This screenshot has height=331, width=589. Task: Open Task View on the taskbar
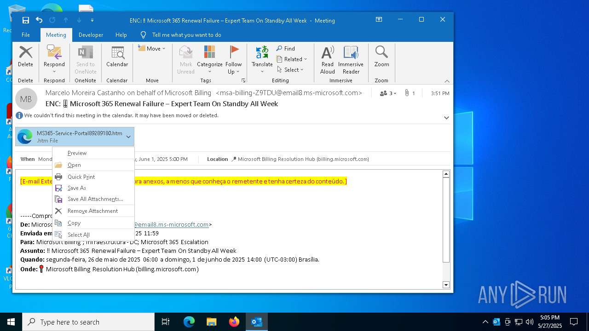click(x=166, y=322)
